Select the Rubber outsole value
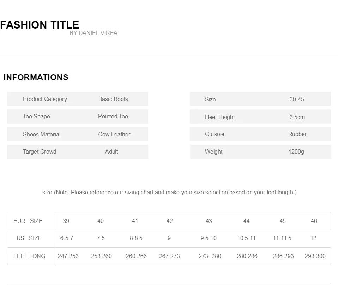 click(297, 134)
